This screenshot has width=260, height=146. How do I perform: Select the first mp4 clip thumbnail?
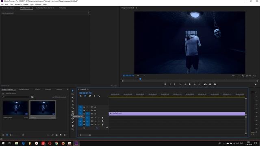point(15,108)
